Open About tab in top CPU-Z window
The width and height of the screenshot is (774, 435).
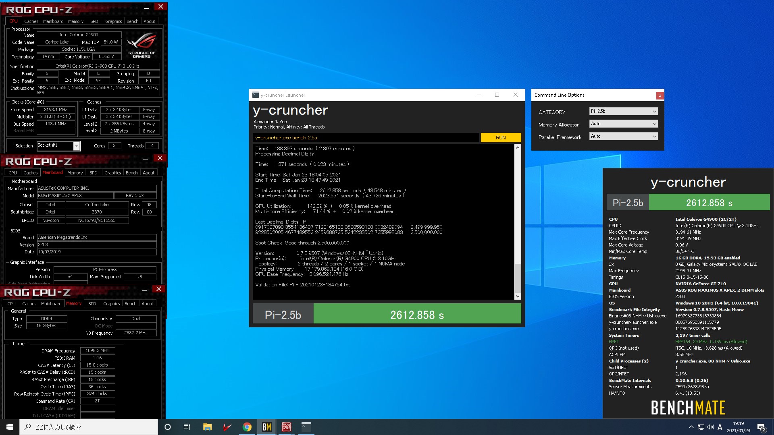149,21
